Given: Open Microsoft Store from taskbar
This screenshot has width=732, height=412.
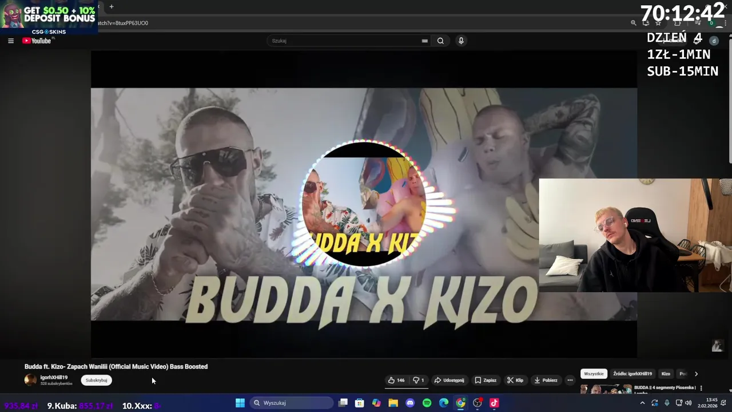Looking at the screenshot, I should coord(360,403).
